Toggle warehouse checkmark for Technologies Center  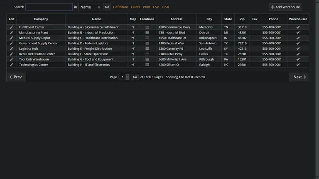298,65
